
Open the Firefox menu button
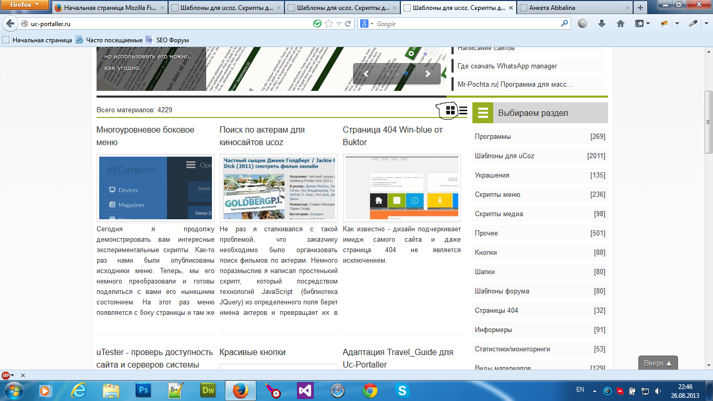[25, 5]
